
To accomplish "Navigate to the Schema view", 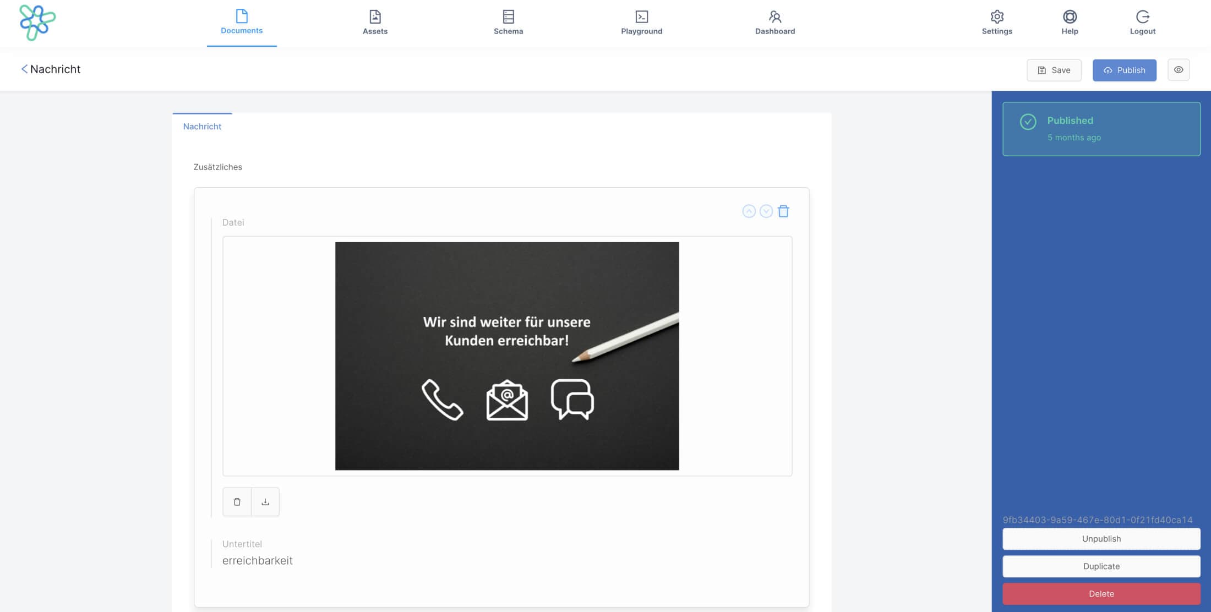I will coord(508,22).
